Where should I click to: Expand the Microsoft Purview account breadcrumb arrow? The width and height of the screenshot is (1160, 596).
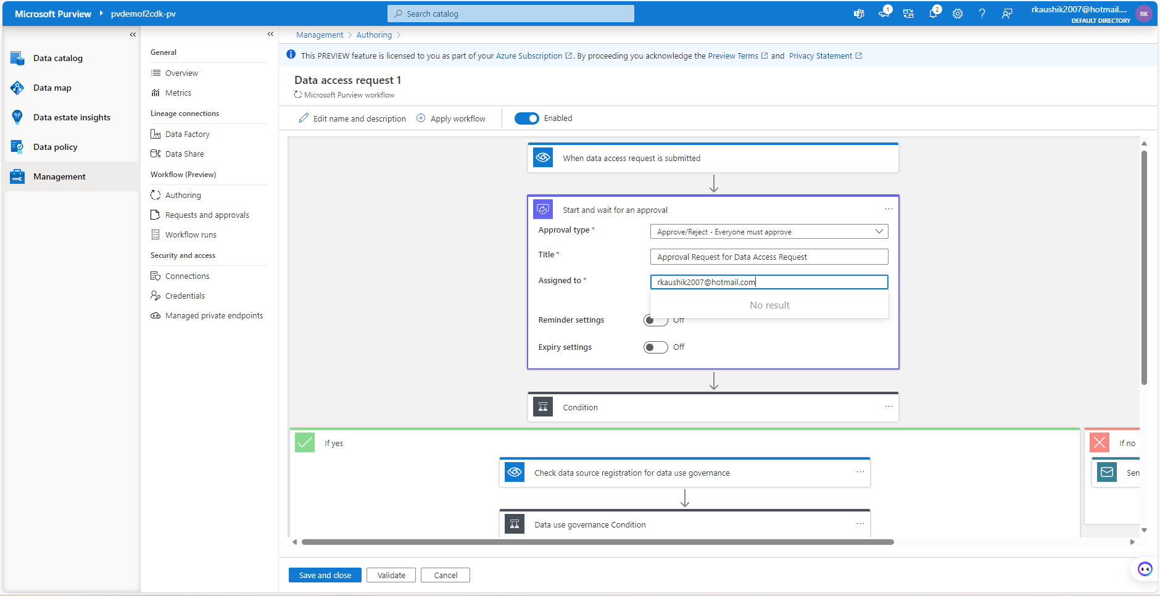[101, 13]
